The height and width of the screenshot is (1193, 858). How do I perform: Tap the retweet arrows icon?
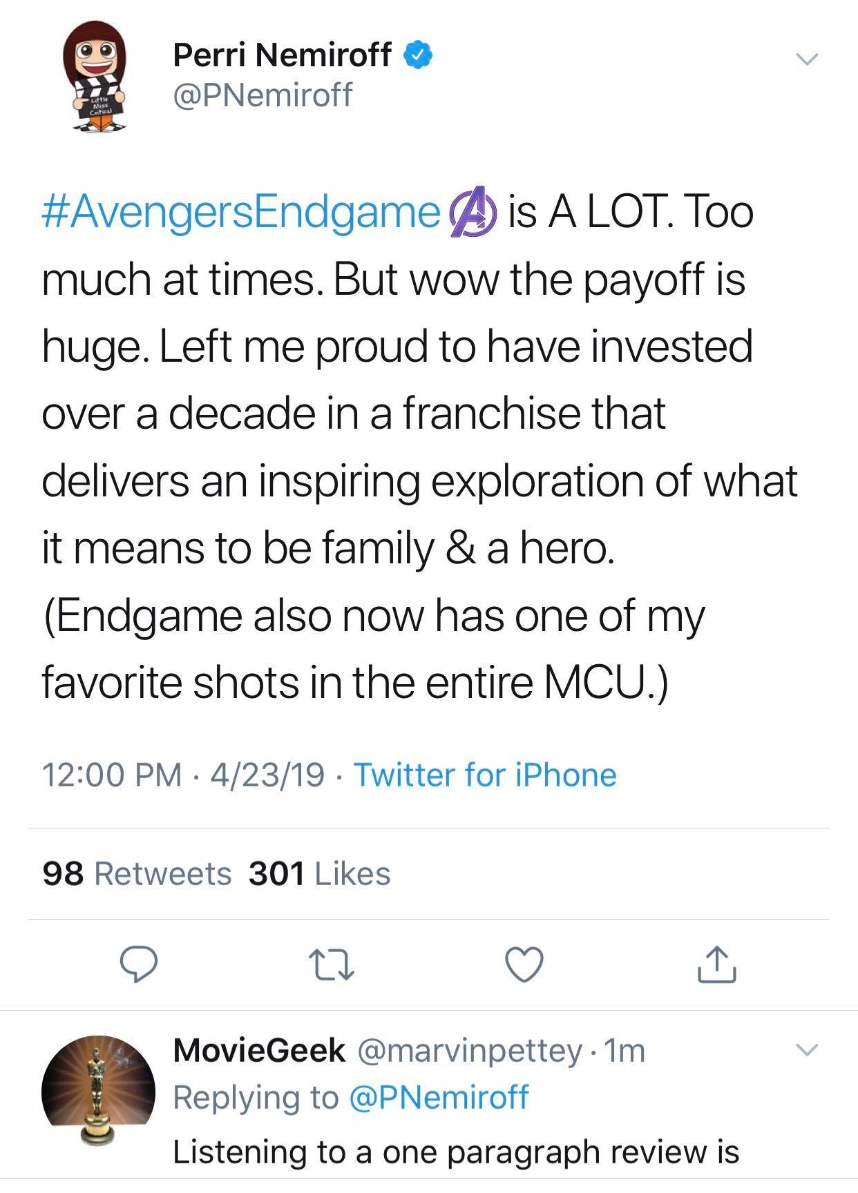[x=331, y=964]
